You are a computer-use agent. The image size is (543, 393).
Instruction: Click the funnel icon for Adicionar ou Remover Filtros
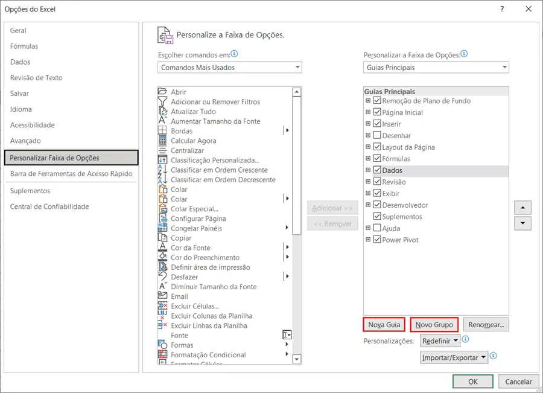[x=162, y=101]
